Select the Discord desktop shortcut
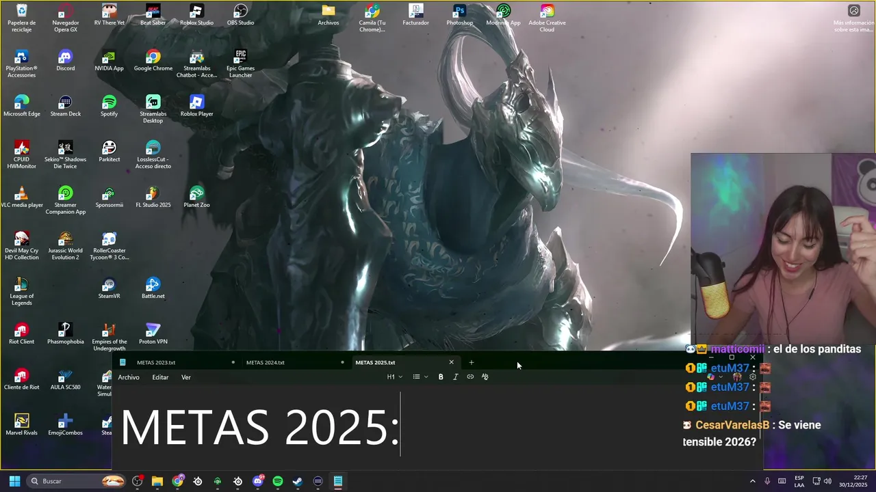The width and height of the screenshot is (876, 492). 66,60
